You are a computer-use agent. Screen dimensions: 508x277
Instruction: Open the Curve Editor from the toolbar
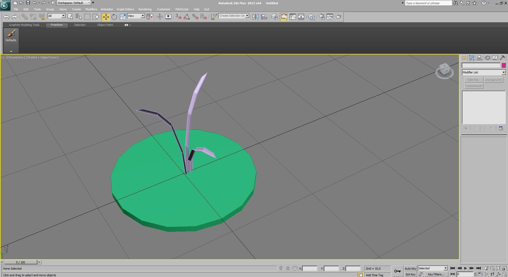(293, 17)
